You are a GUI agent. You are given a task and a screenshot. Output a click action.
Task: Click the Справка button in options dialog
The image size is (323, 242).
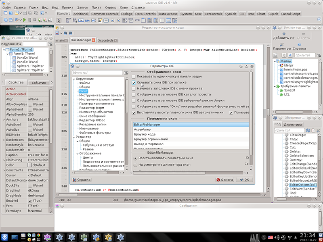(x=82, y=179)
